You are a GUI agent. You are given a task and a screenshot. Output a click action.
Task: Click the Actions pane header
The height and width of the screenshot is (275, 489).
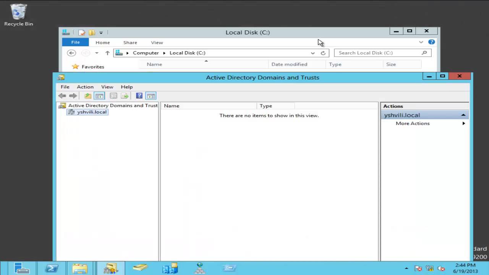pyautogui.click(x=425, y=106)
